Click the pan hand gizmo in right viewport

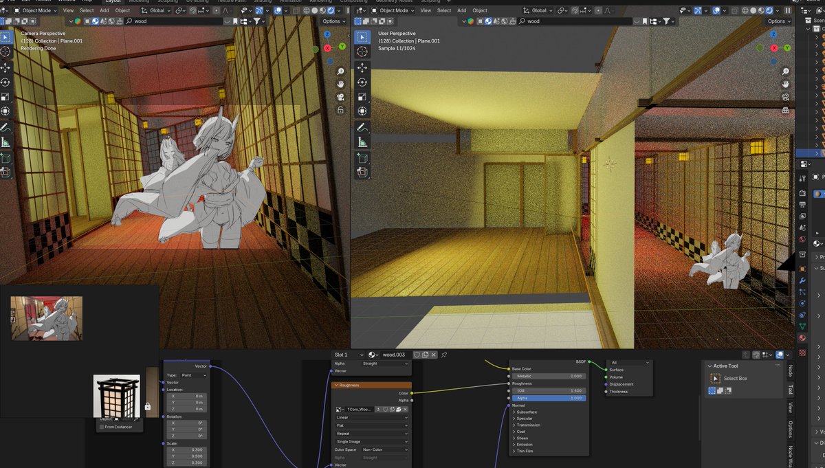(x=786, y=84)
